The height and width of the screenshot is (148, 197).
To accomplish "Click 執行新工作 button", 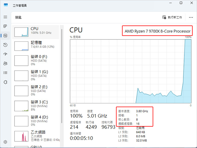I will pyautogui.click(x=172, y=17).
